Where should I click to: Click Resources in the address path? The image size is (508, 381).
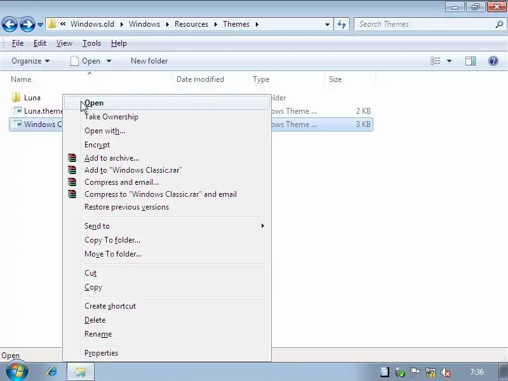(191, 24)
